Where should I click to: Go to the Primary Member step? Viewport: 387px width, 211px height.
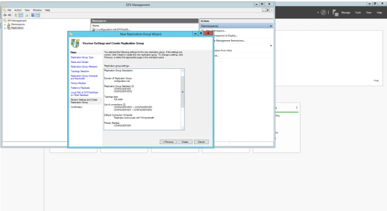point(78,83)
